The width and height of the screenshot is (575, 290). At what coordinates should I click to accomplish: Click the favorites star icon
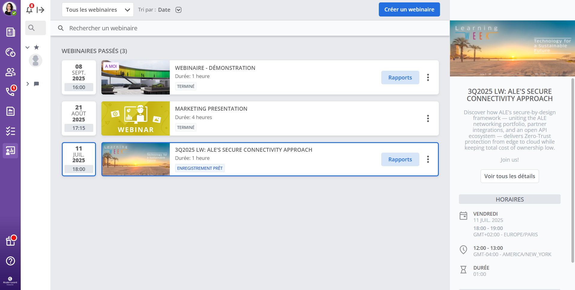(37, 47)
